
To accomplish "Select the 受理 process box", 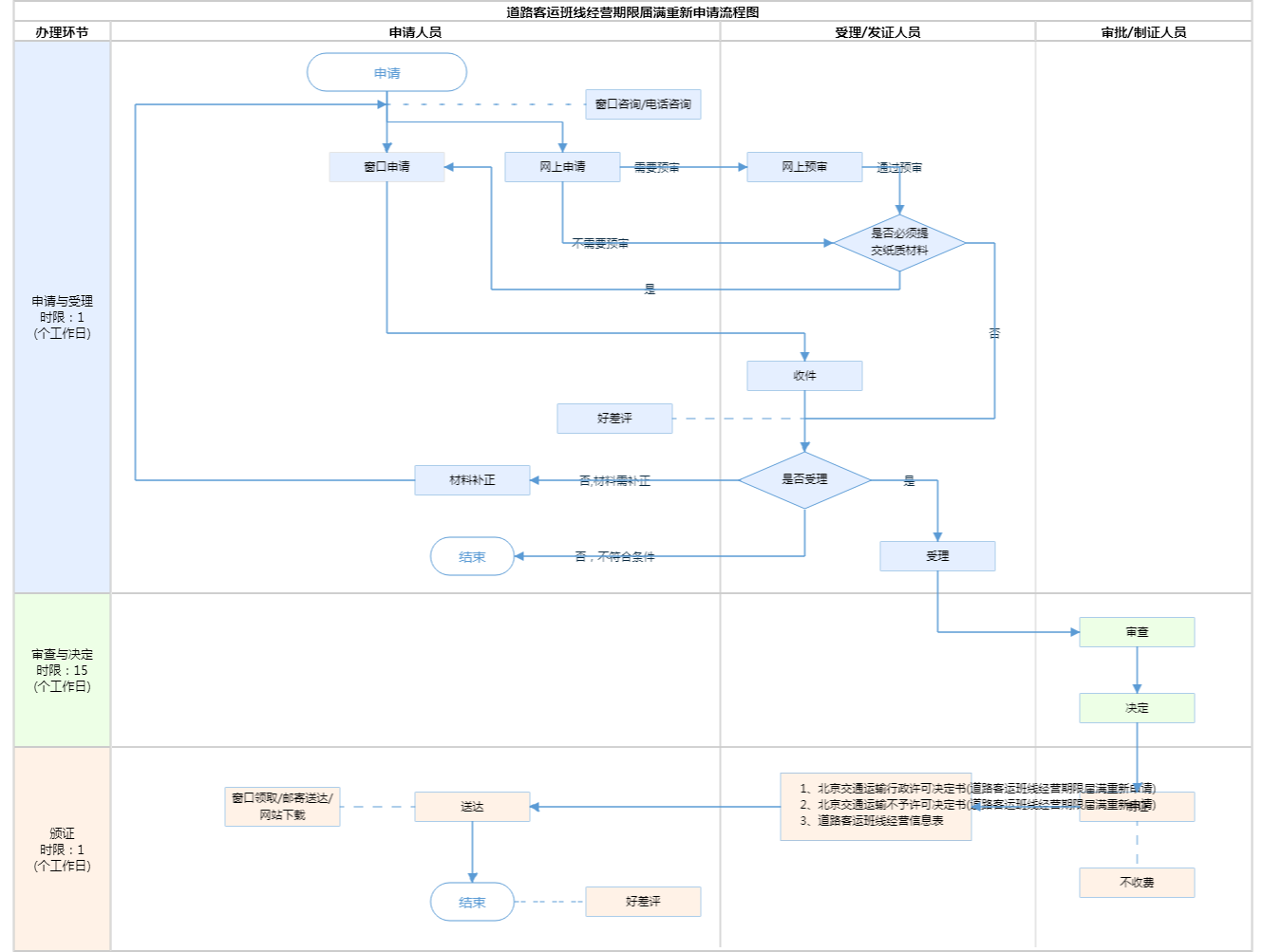I will click(x=937, y=556).
